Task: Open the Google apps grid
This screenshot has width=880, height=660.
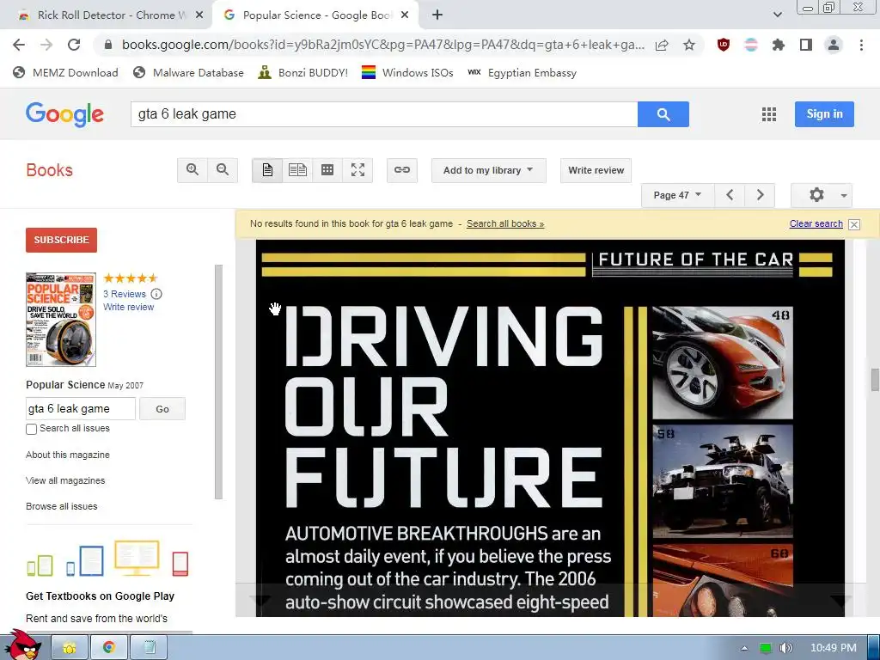Action: [769, 114]
